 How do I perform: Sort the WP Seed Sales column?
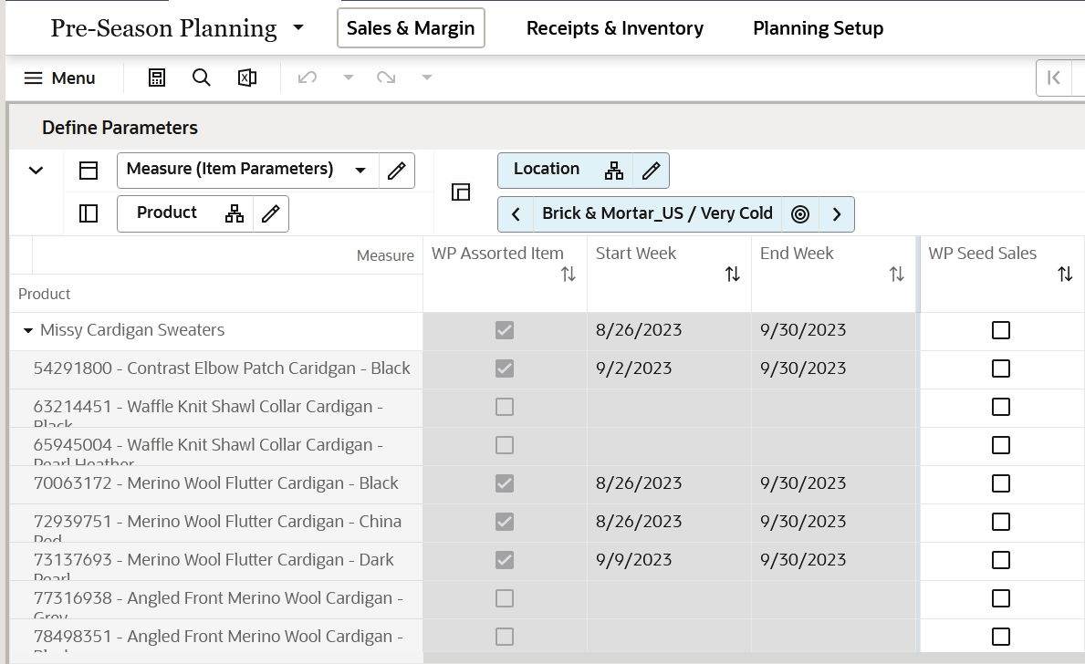click(1065, 275)
